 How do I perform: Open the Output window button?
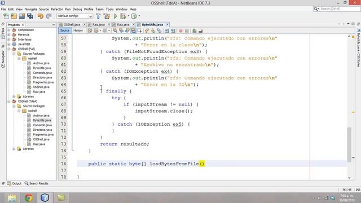[x=14, y=183]
